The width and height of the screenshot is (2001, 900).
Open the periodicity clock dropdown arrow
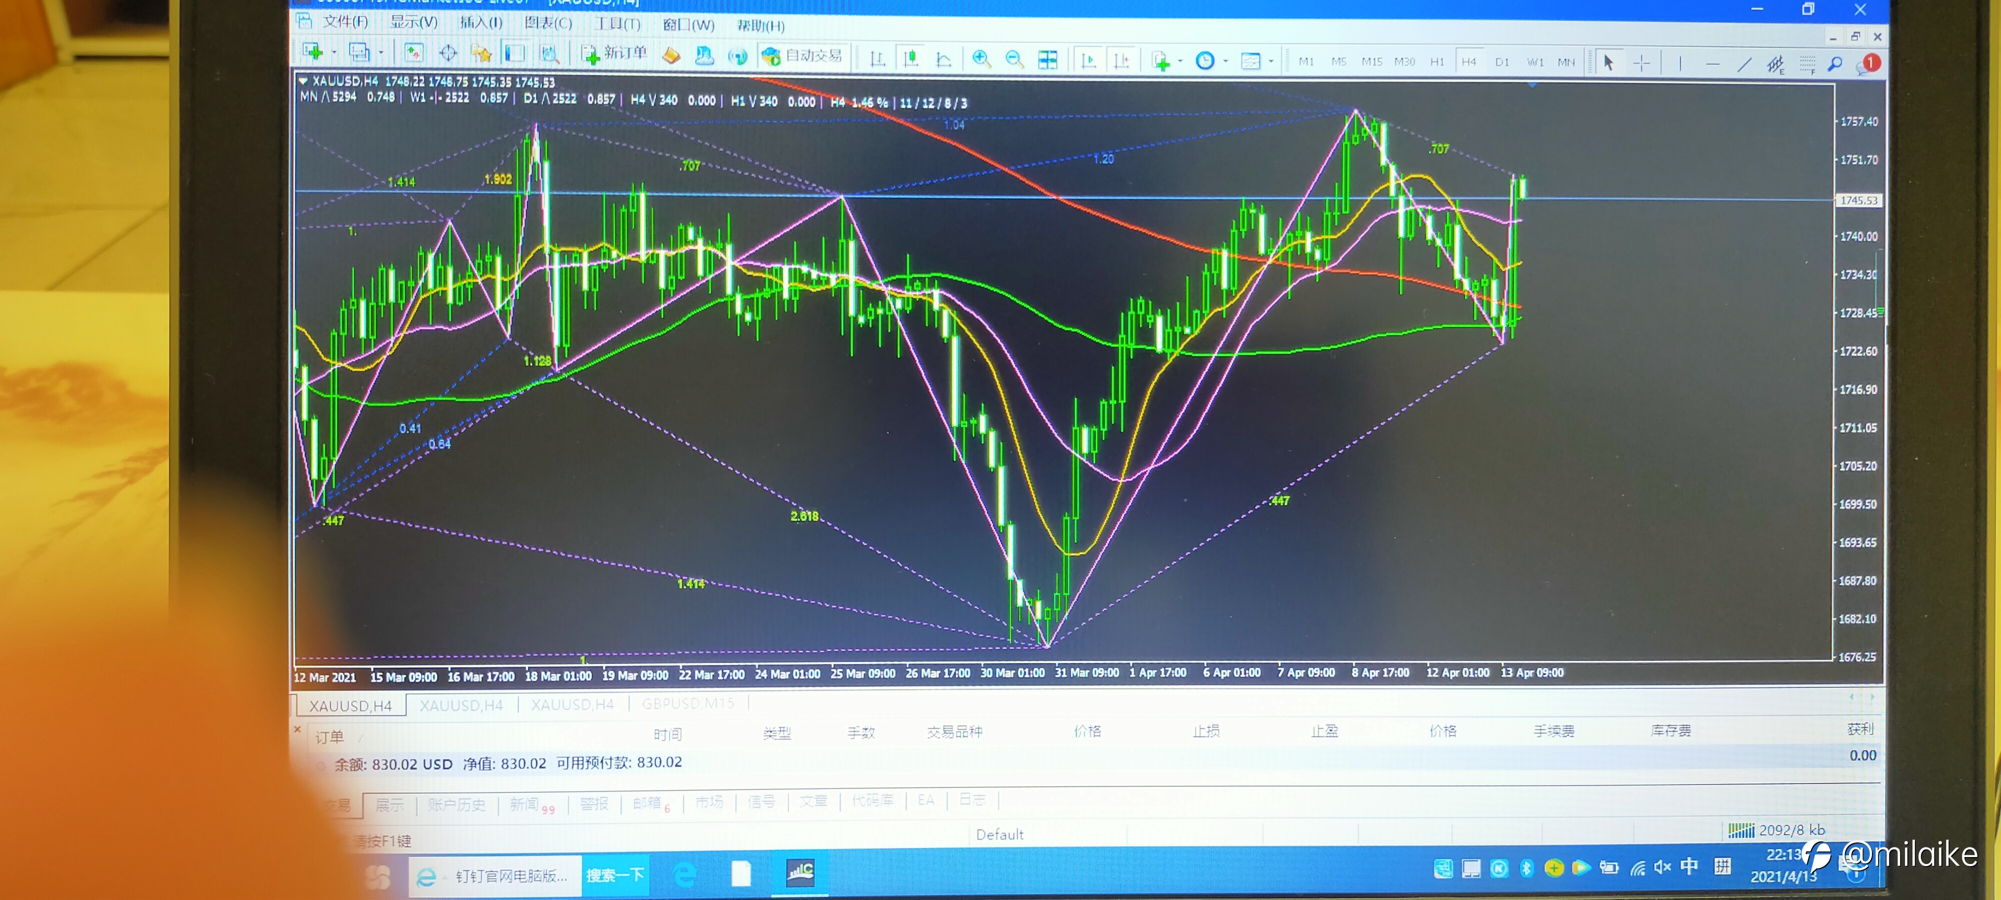[1226, 61]
